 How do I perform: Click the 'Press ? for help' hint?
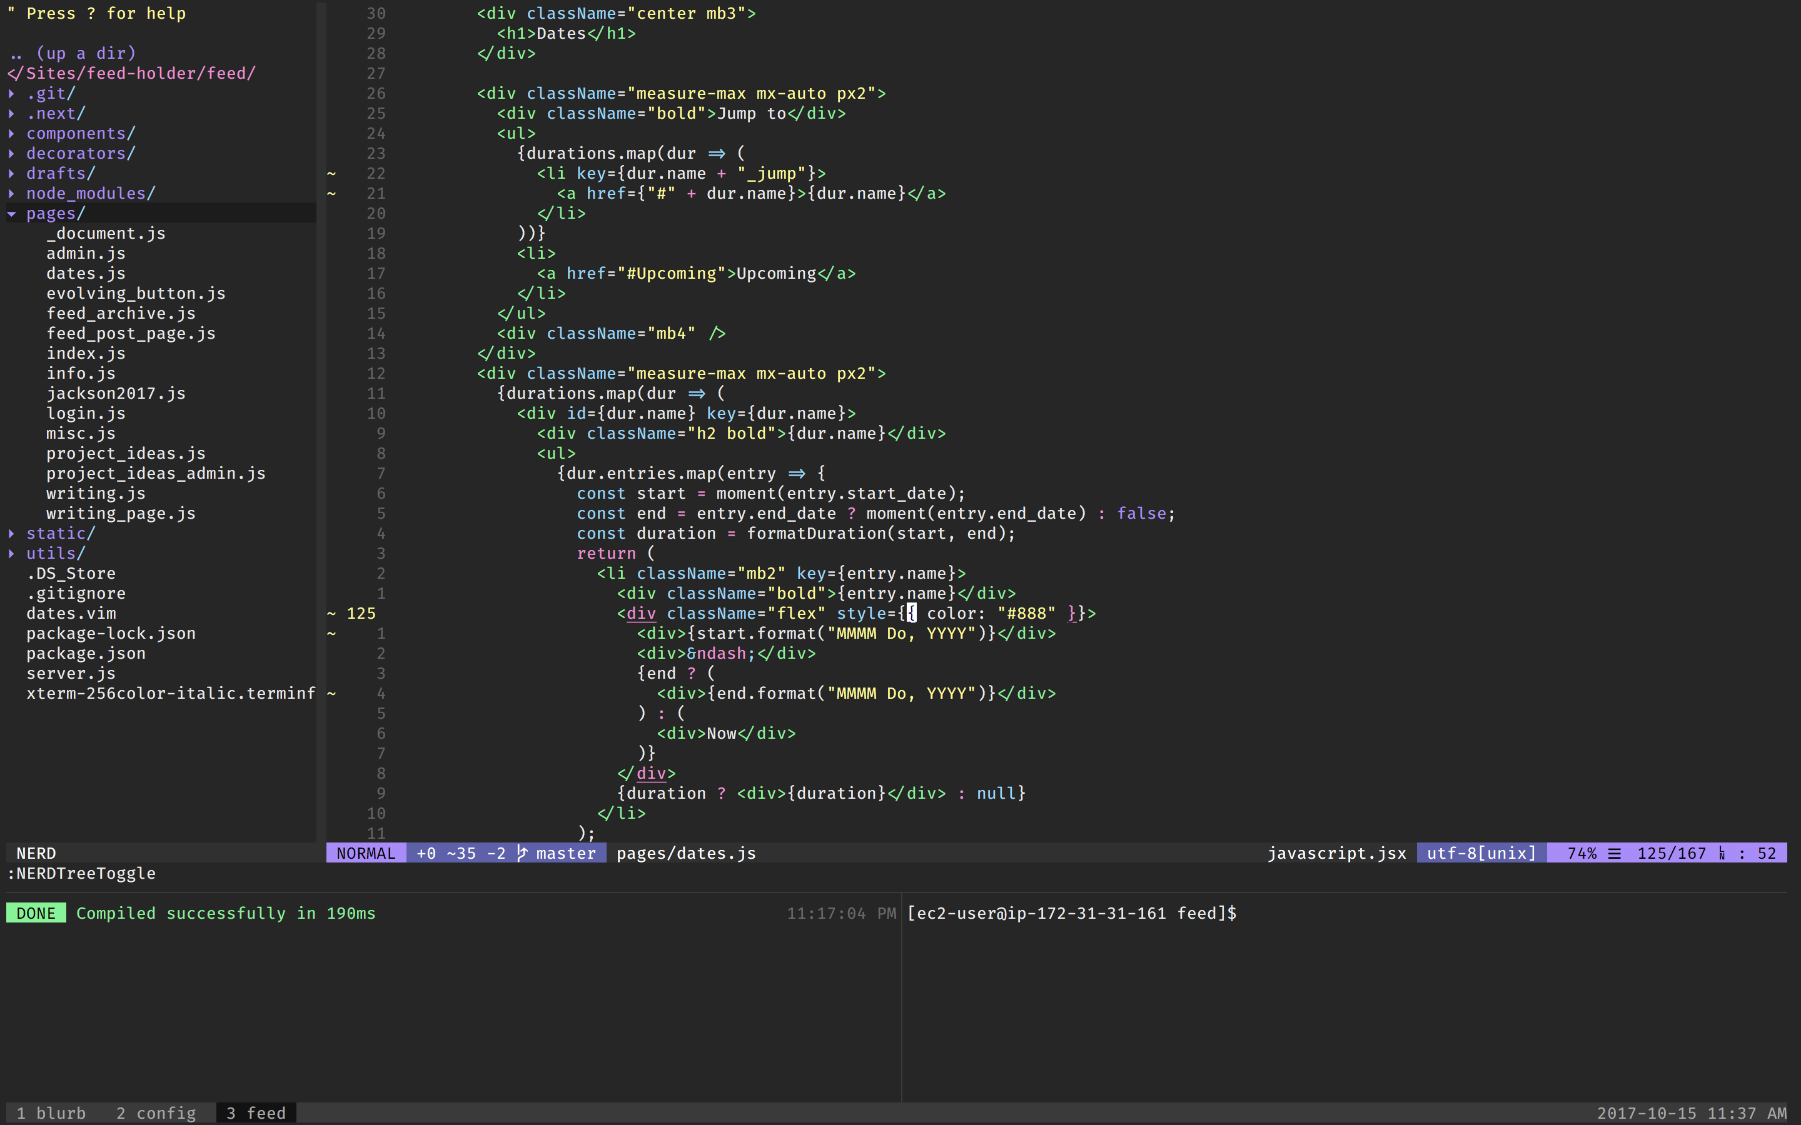(106, 13)
